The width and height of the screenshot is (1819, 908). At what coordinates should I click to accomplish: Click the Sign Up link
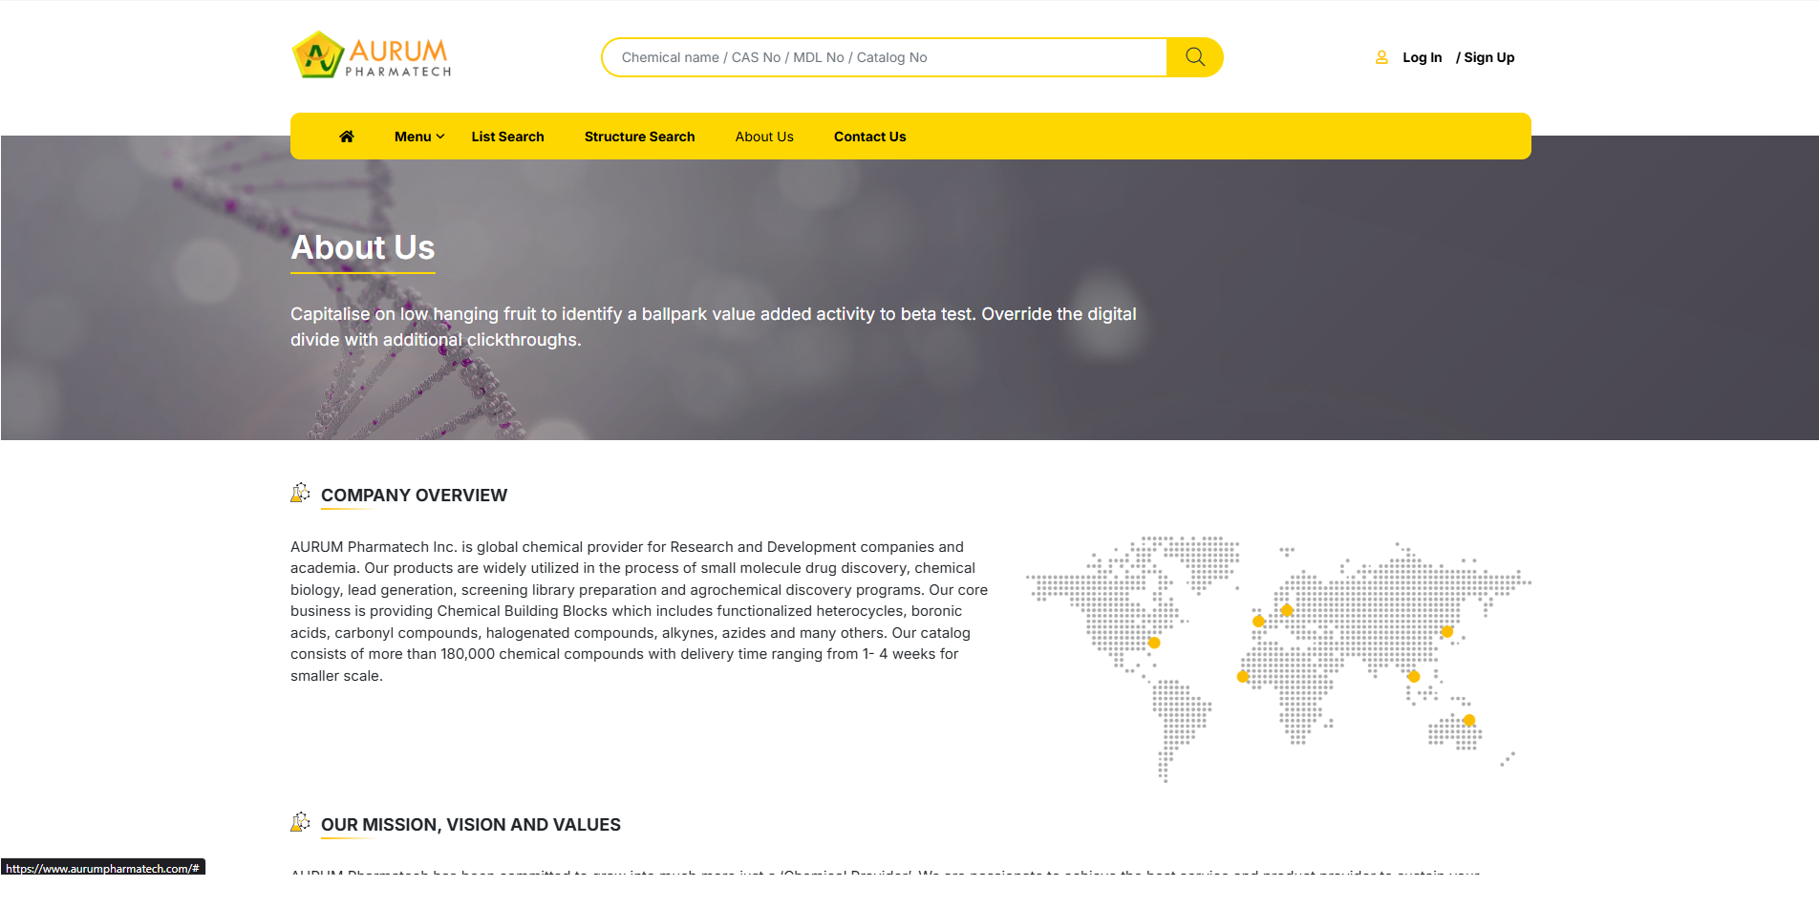coord(1488,57)
